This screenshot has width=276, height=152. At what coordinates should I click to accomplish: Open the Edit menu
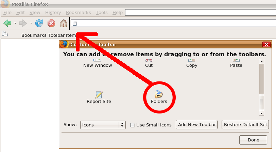pyautogui.click(x=20, y=13)
